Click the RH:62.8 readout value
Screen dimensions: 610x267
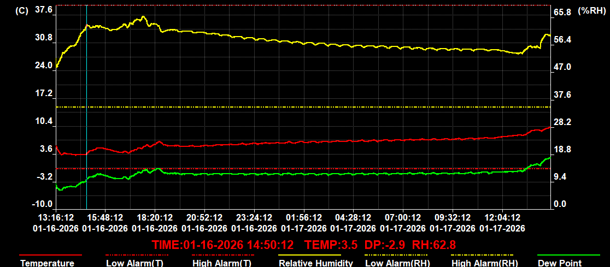[434, 244]
